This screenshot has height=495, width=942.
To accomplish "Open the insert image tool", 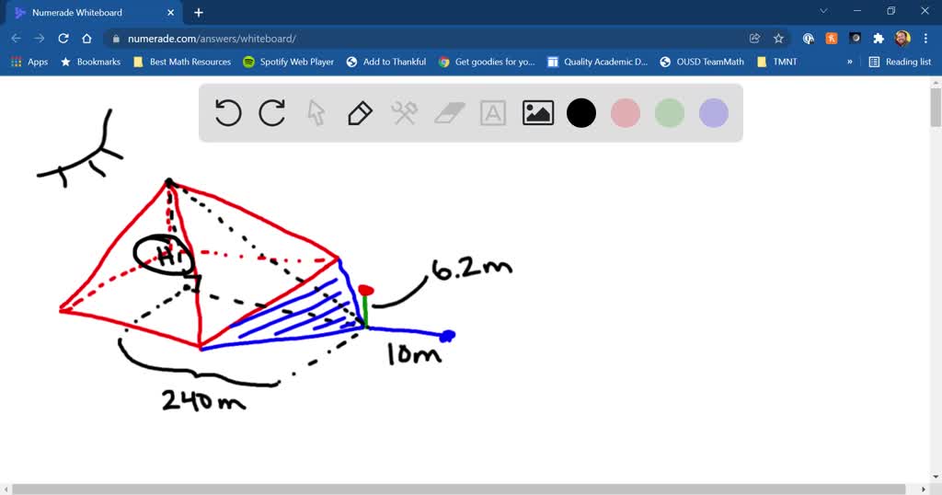I will tap(537, 113).
